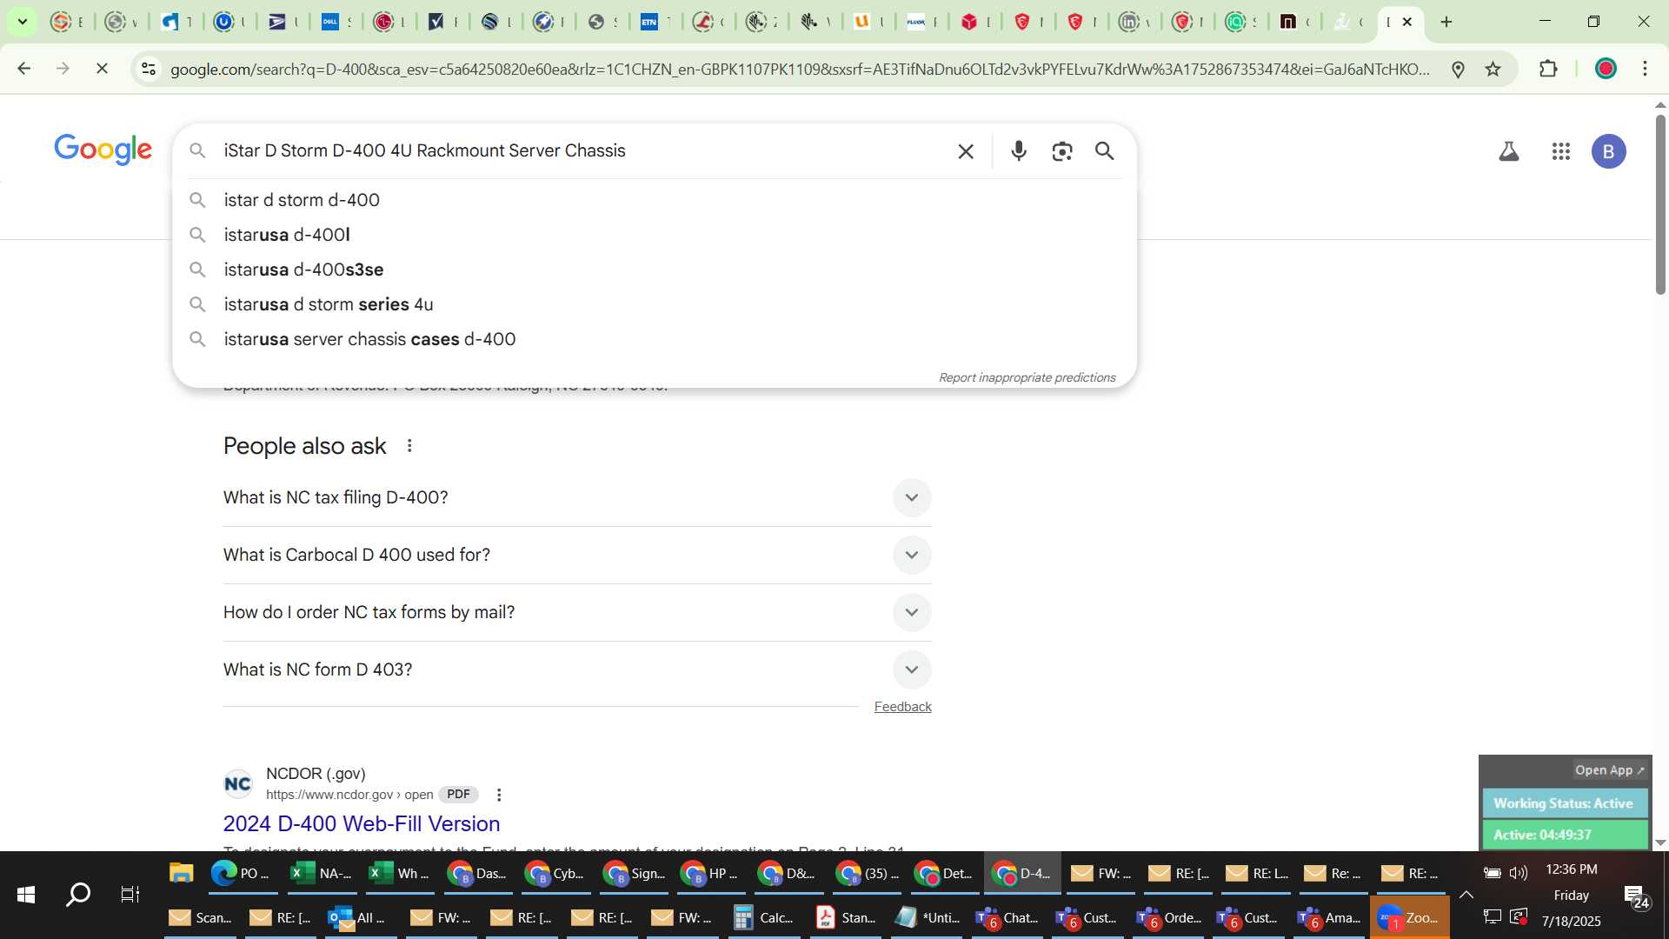Stop loading the page
This screenshot has width=1669, height=939.
click(x=102, y=69)
